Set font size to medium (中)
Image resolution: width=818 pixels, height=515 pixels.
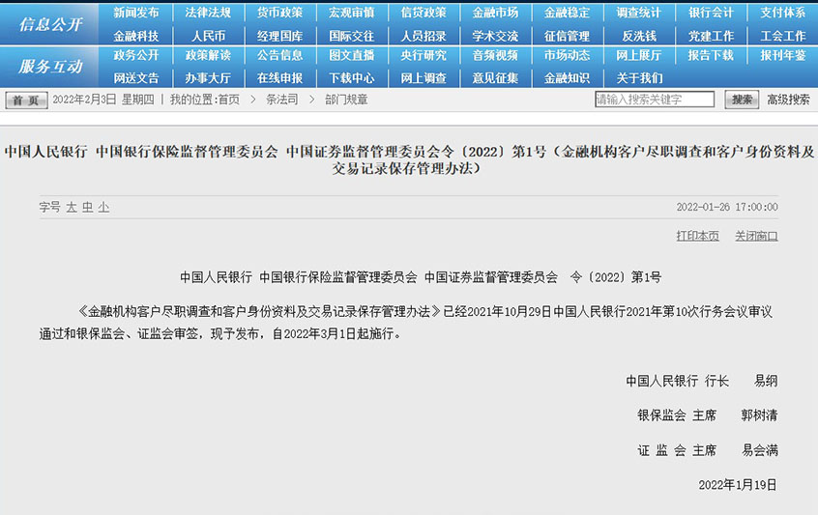click(87, 207)
